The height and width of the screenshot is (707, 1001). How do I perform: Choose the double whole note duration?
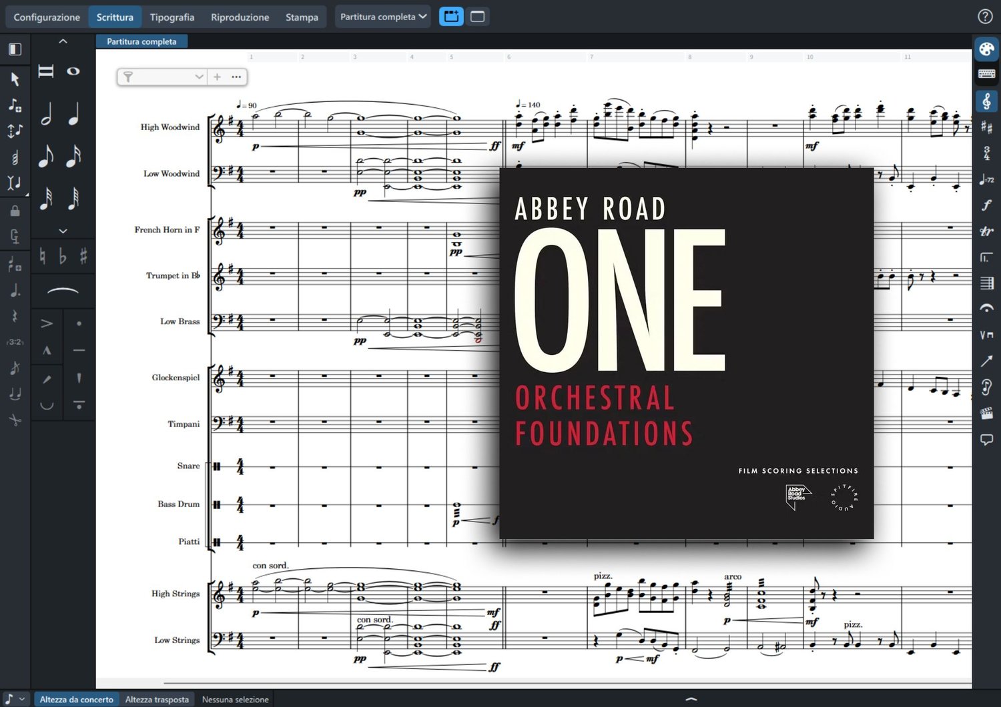tap(46, 71)
